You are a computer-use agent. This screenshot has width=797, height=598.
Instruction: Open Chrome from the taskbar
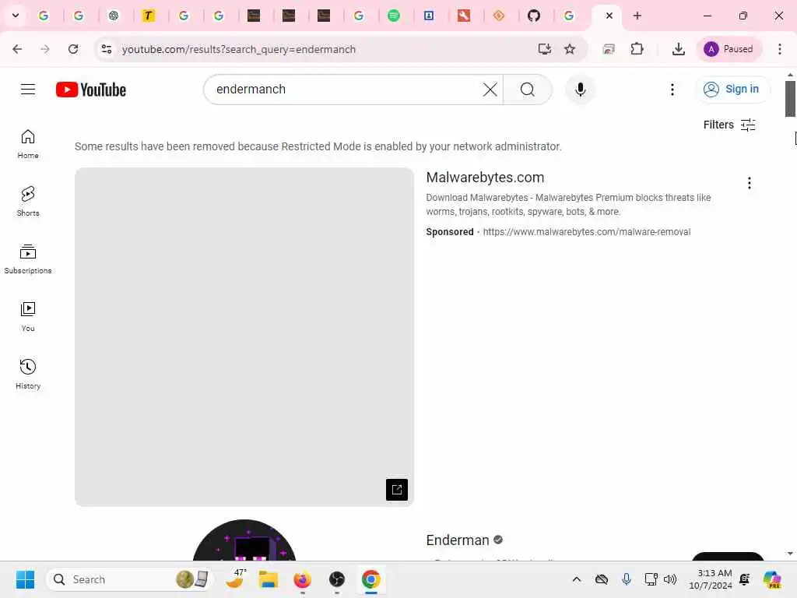tap(371, 579)
